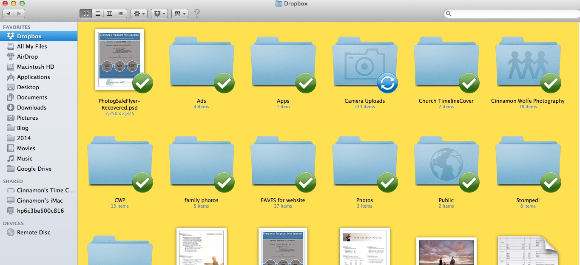Click the "Camera Uploads" folder name label
The width and height of the screenshot is (580, 265).
tap(365, 101)
